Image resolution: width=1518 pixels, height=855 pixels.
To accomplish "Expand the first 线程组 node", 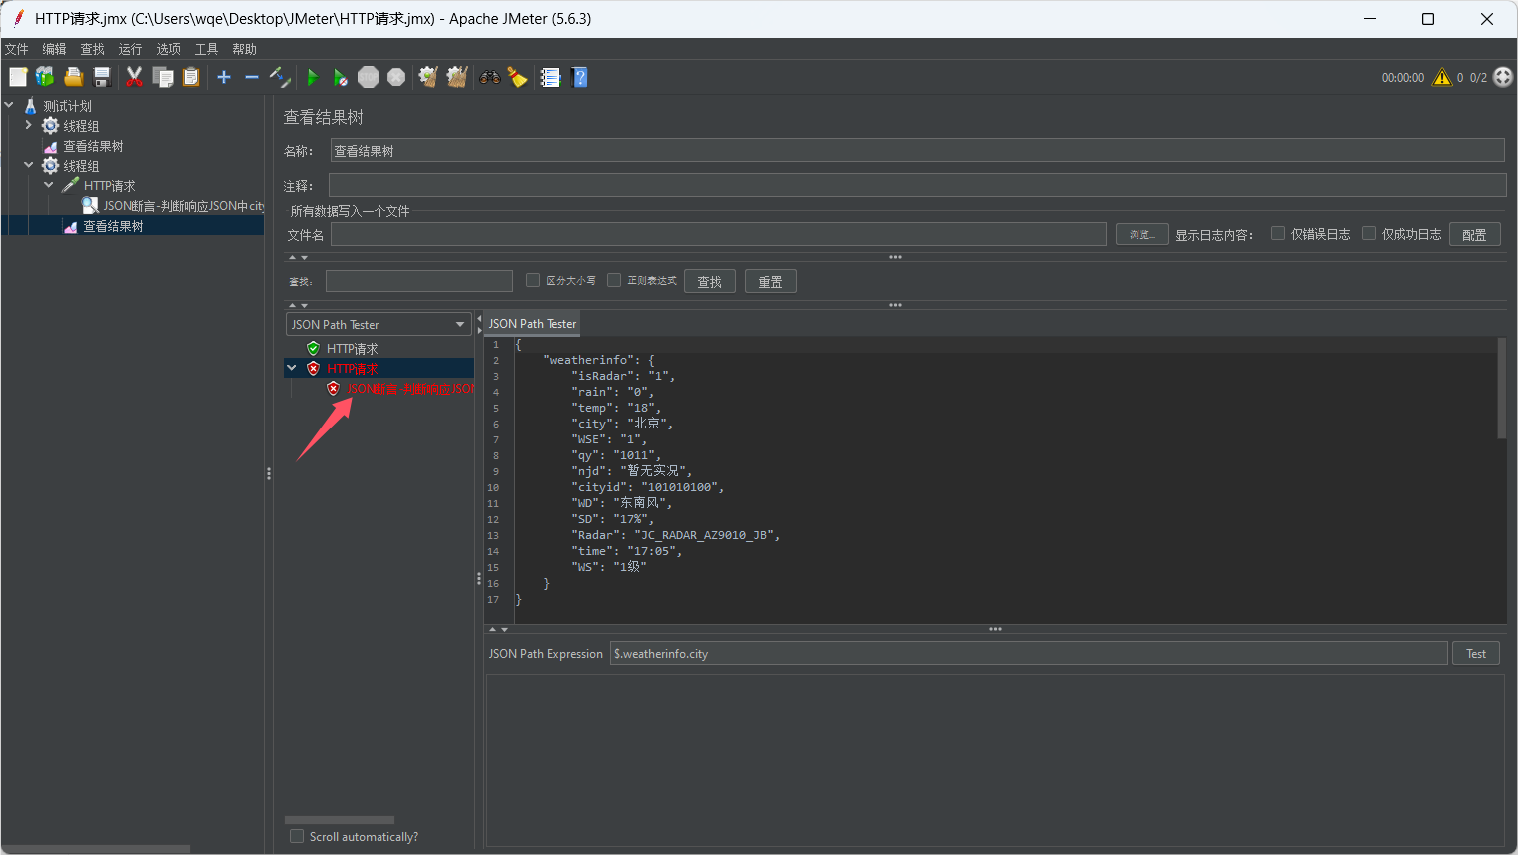I will pyautogui.click(x=28, y=125).
